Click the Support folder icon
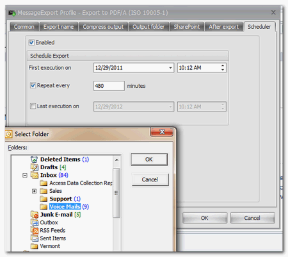Image resolution: width=288 pixels, height=257 pixels. pyautogui.click(x=44, y=199)
